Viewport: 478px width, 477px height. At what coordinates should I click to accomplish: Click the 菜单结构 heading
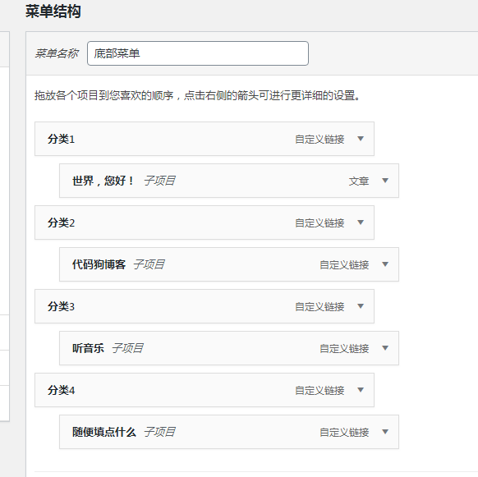(x=53, y=11)
